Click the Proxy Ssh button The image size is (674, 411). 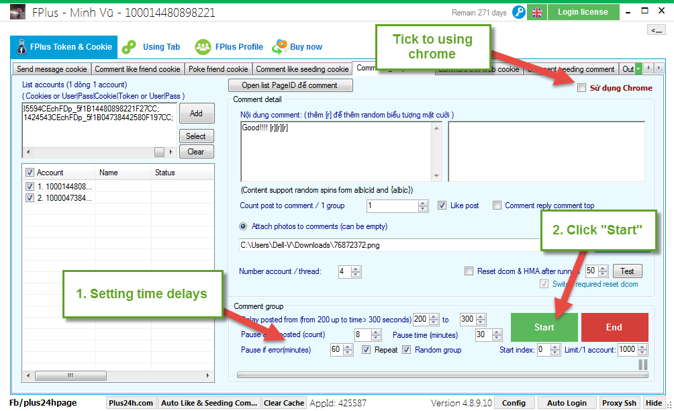[x=619, y=403]
